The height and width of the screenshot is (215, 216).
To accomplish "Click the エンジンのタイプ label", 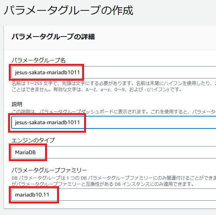I will (33, 140).
